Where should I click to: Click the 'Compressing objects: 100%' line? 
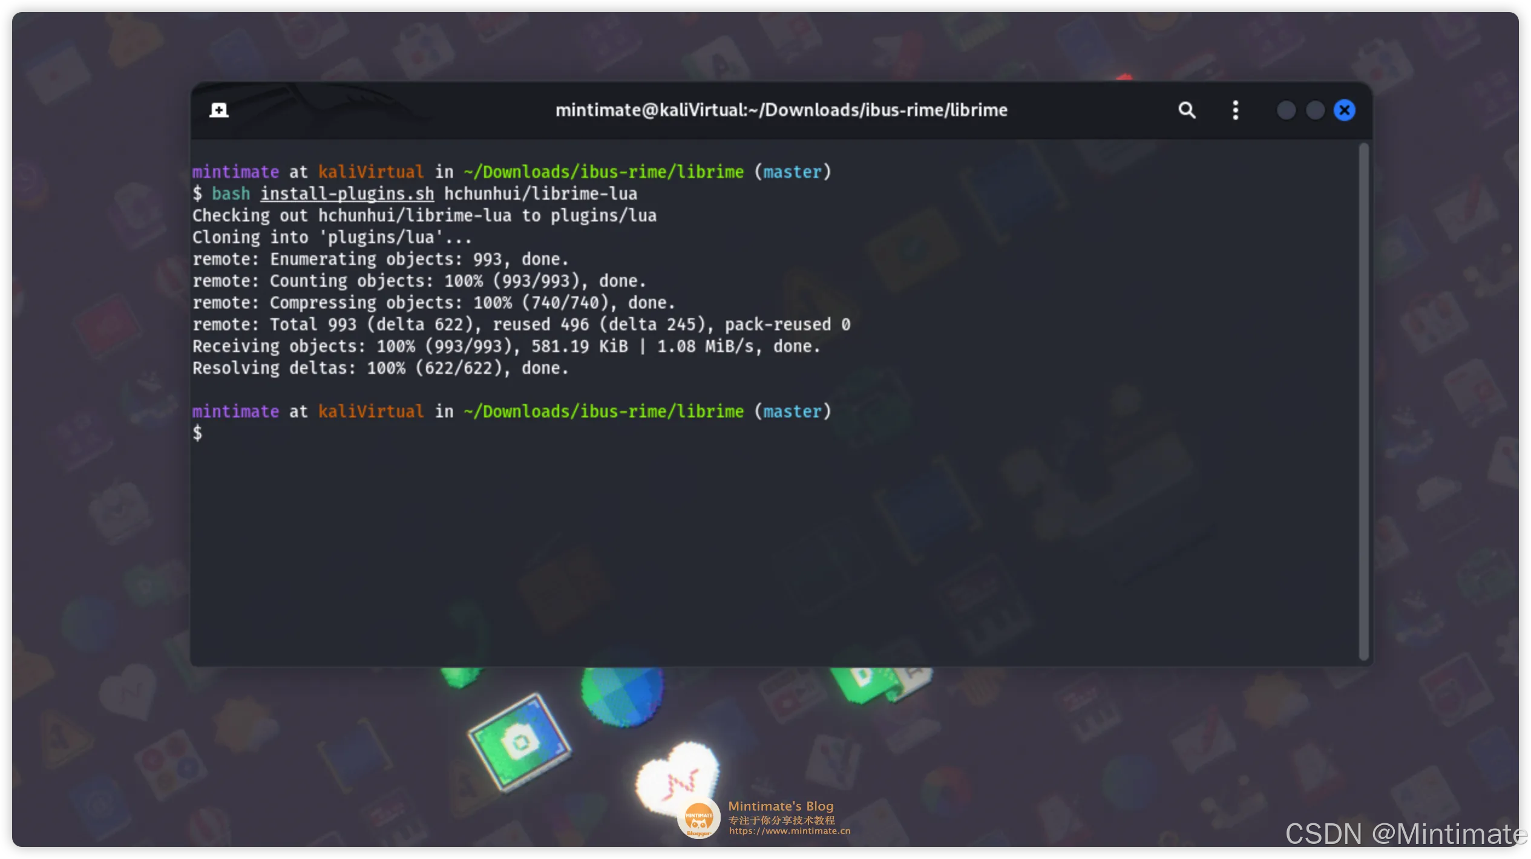coord(434,302)
